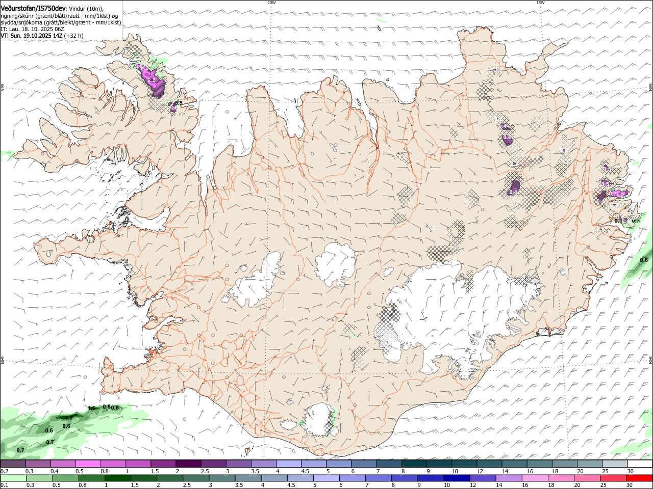
Task: Click the grey-blue 3.5–4 rain legend swatch
Action: tap(248, 478)
